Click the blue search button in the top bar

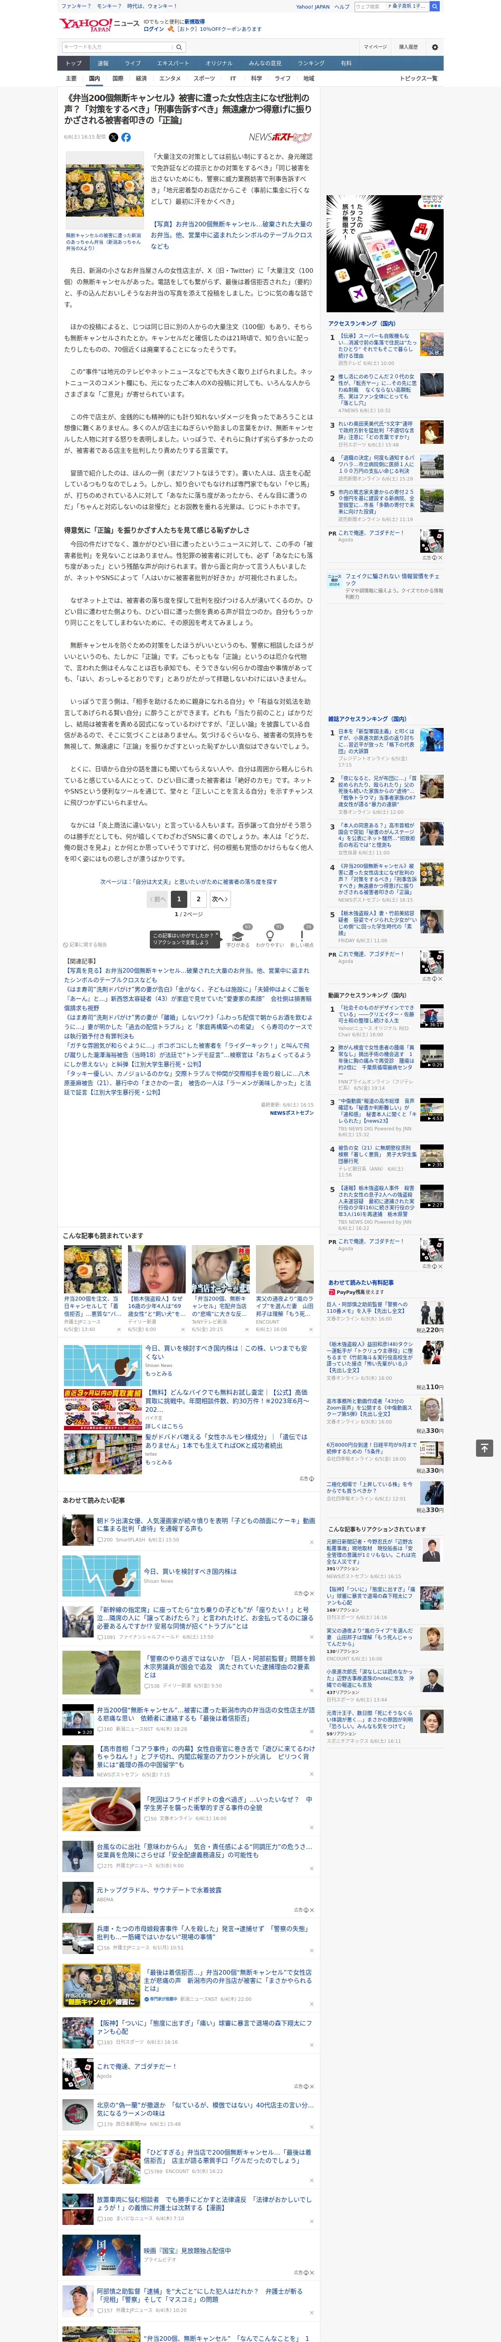tap(435, 6)
